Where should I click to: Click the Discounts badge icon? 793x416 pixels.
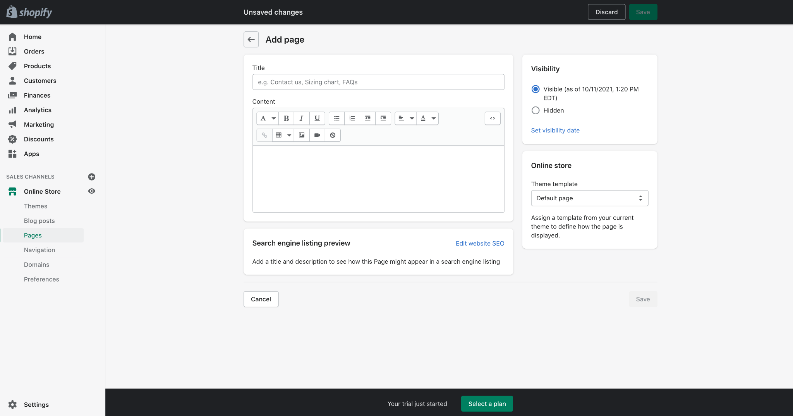pyautogui.click(x=12, y=139)
